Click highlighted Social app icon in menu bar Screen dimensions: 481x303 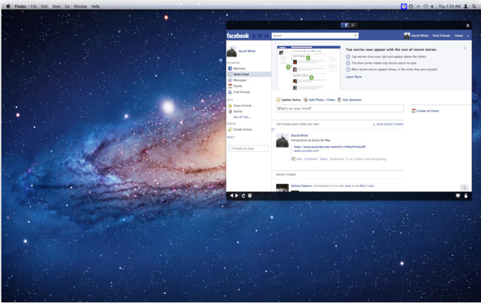pos(404,6)
